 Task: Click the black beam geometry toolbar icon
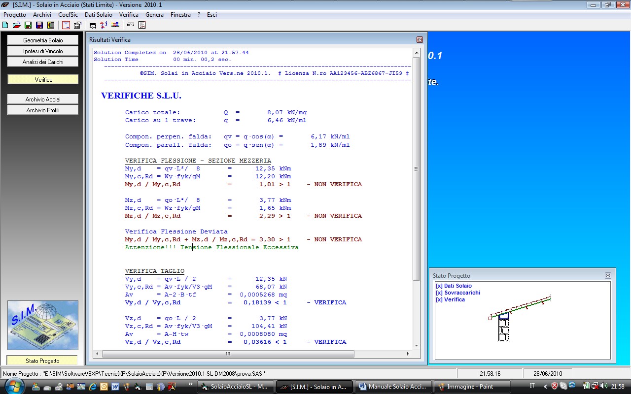(93, 25)
